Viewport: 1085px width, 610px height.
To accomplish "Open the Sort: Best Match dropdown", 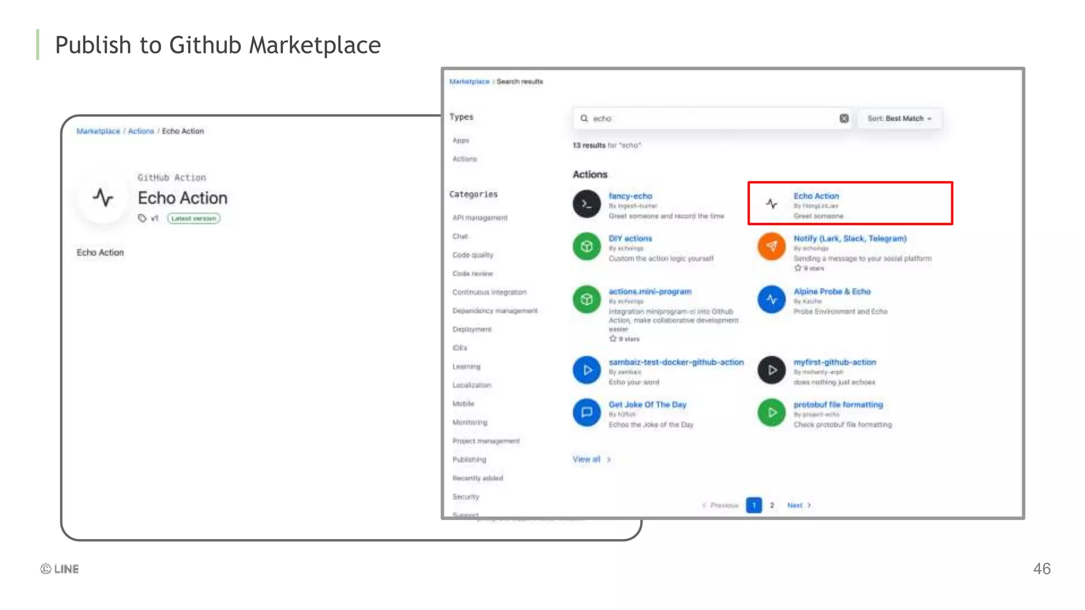I will tap(899, 119).
